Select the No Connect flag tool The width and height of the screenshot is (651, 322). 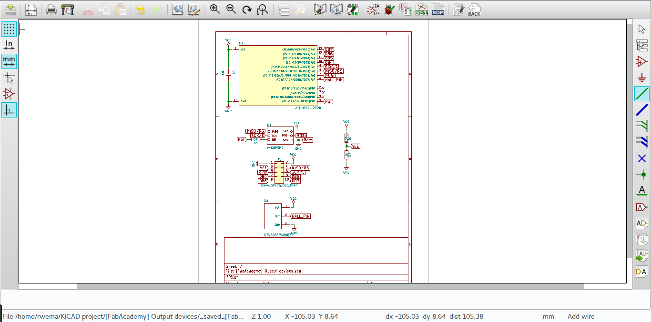coord(642,158)
